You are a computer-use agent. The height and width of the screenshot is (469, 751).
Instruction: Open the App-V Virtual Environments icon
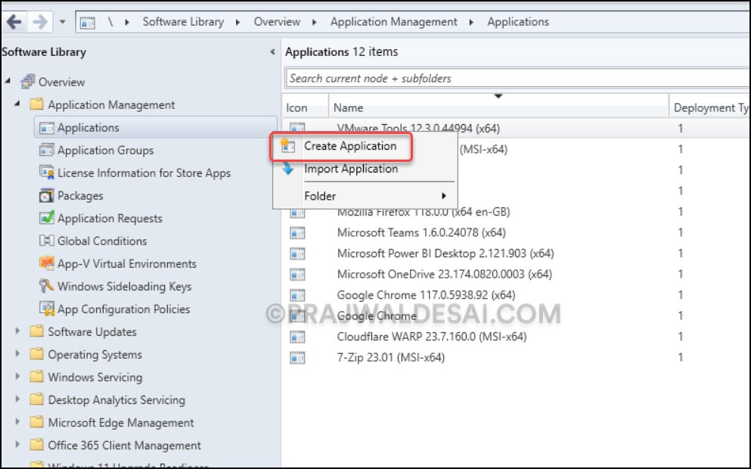click(46, 263)
